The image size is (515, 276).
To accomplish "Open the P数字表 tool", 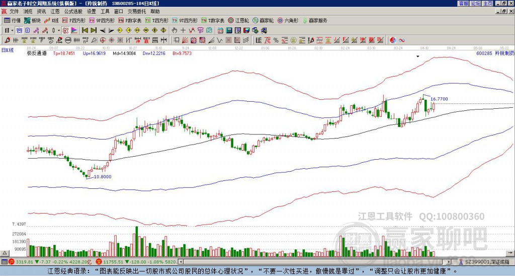I will [130, 20].
